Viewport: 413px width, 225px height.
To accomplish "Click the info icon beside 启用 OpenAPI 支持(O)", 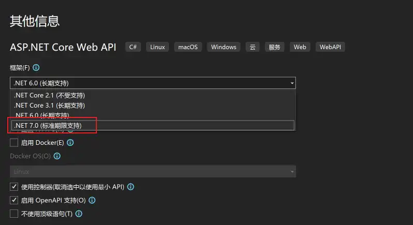I will pyautogui.click(x=92, y=200).
